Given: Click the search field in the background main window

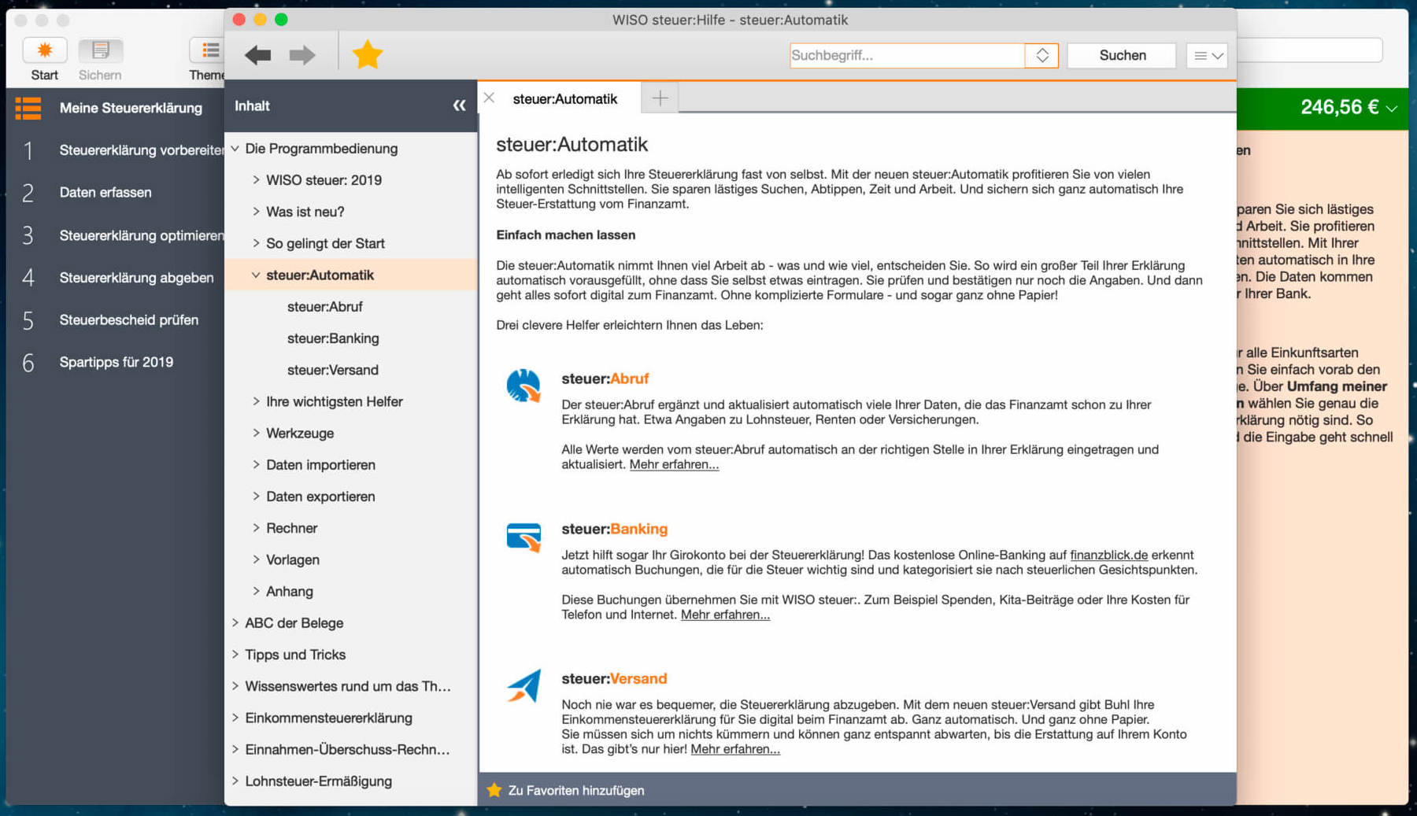Looking at the screenshot, I should coord(1310,50).
